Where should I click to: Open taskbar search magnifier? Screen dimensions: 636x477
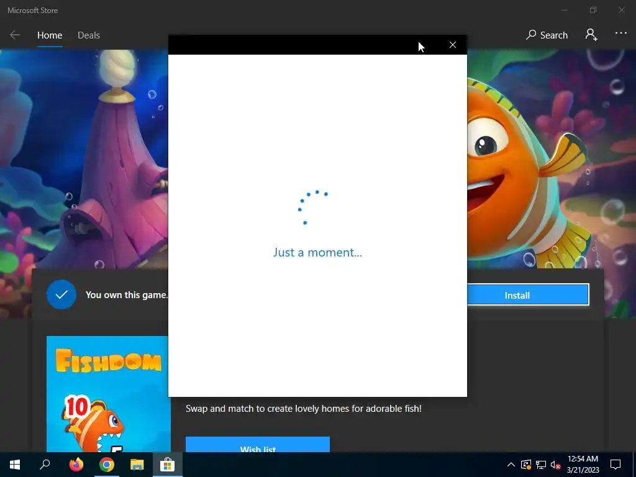pos(45,465)
